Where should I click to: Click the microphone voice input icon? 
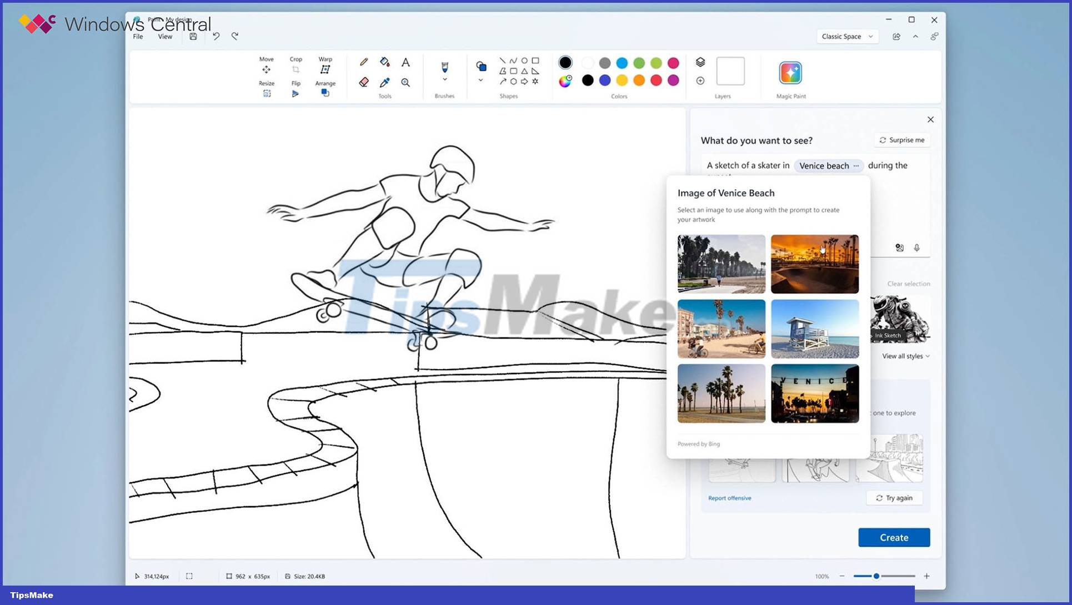[x=917, y=248]
